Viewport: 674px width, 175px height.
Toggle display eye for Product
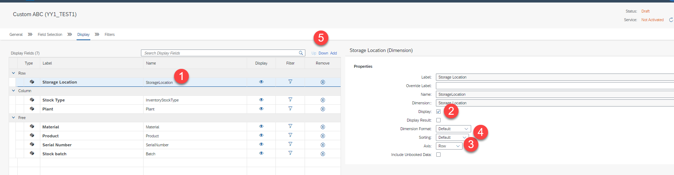click(261, 135)
